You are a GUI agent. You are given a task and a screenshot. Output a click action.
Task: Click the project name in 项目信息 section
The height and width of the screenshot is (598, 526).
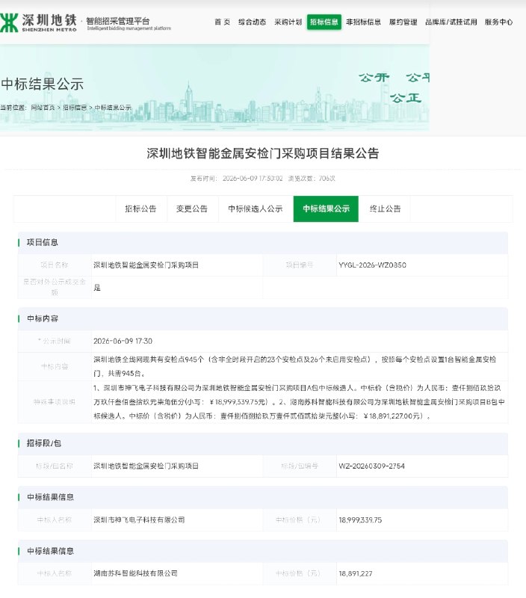(146, 265)
